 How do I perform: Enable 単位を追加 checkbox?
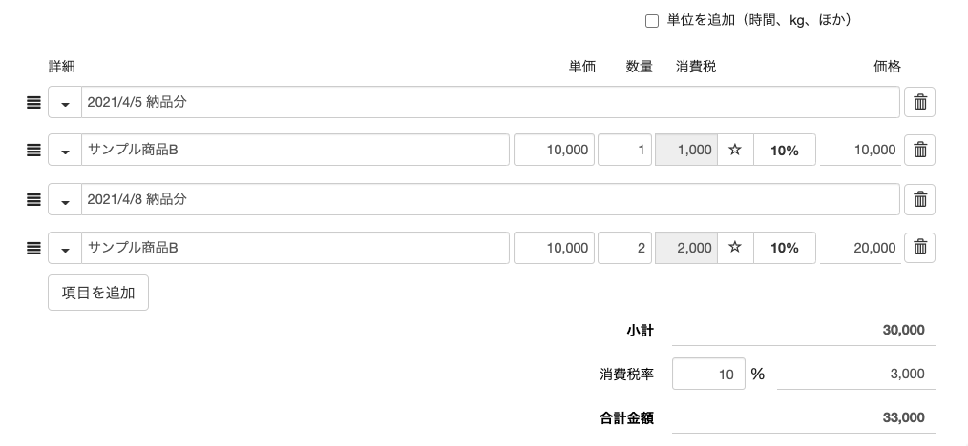pyautogui.click(x=652, y=21)
